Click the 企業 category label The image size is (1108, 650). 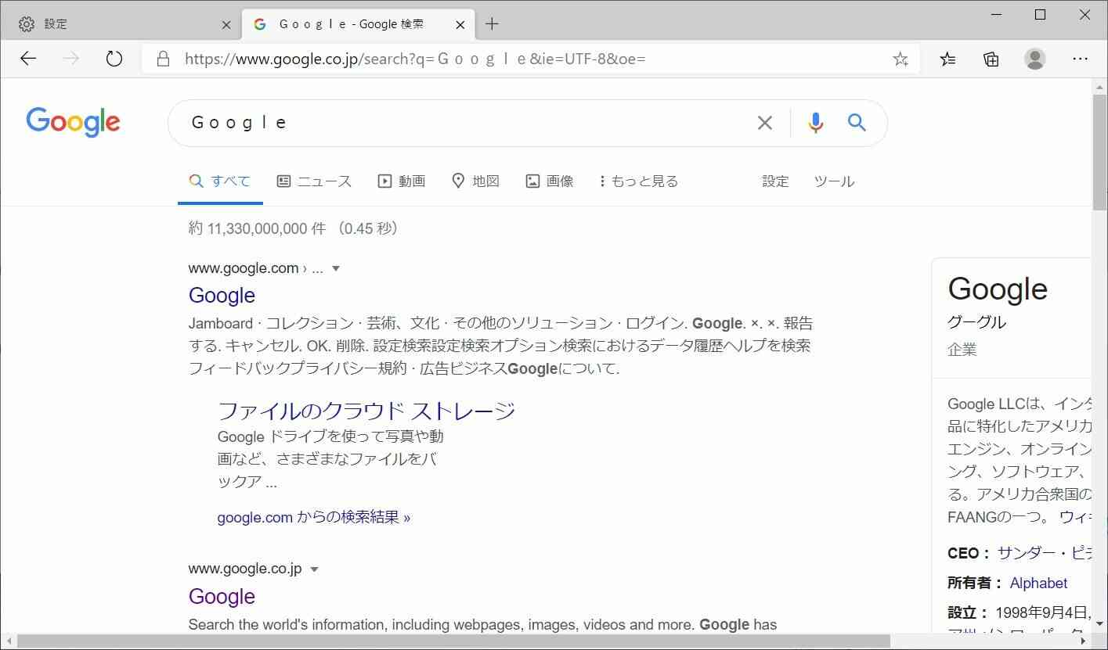(x=962, y=350)
